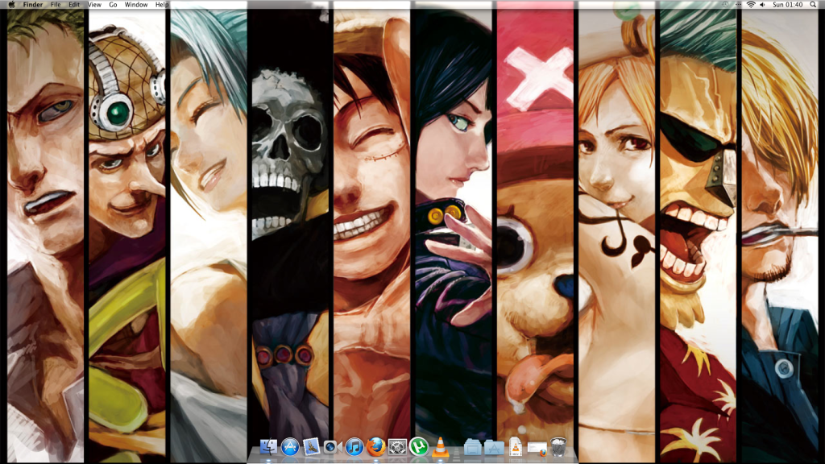Open the Help menu
This screenshot has height=464, width=825.
coord(162,5)
